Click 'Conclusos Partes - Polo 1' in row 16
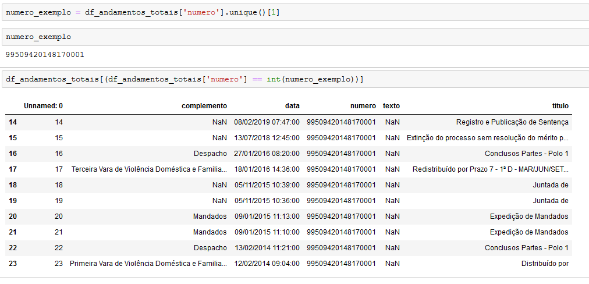This screenshot has height=284, width=589. 527,153
